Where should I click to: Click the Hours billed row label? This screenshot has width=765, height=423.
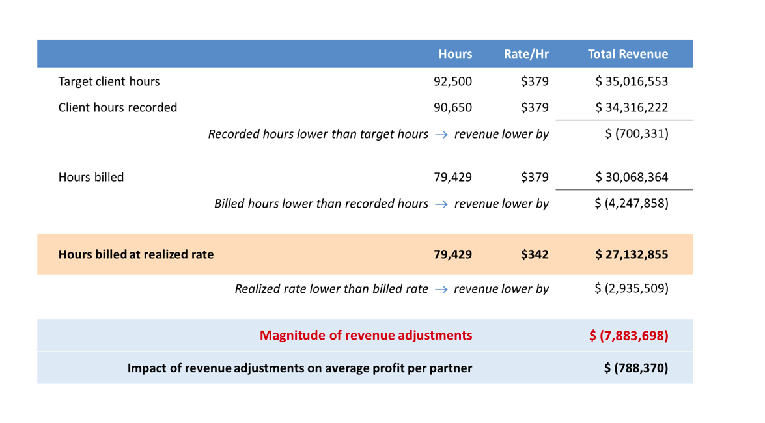(x=91, y=177)
